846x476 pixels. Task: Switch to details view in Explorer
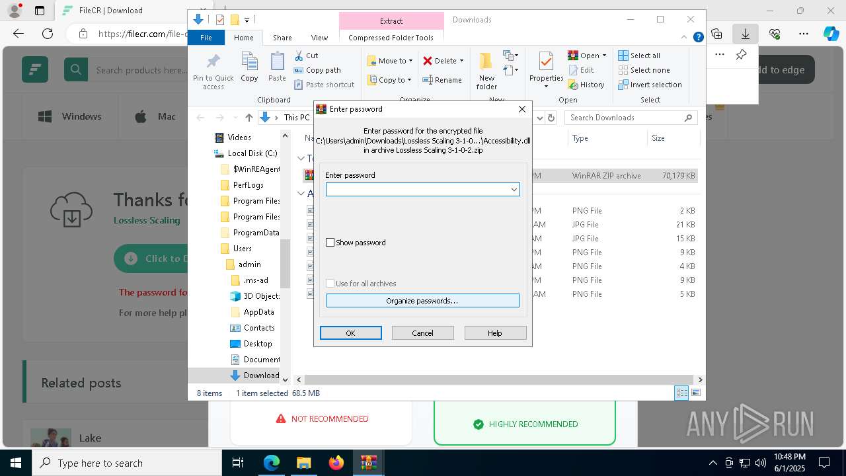pos(681,393)
